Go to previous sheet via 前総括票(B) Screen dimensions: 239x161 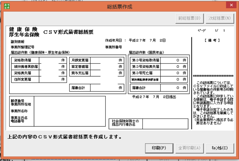189,18
